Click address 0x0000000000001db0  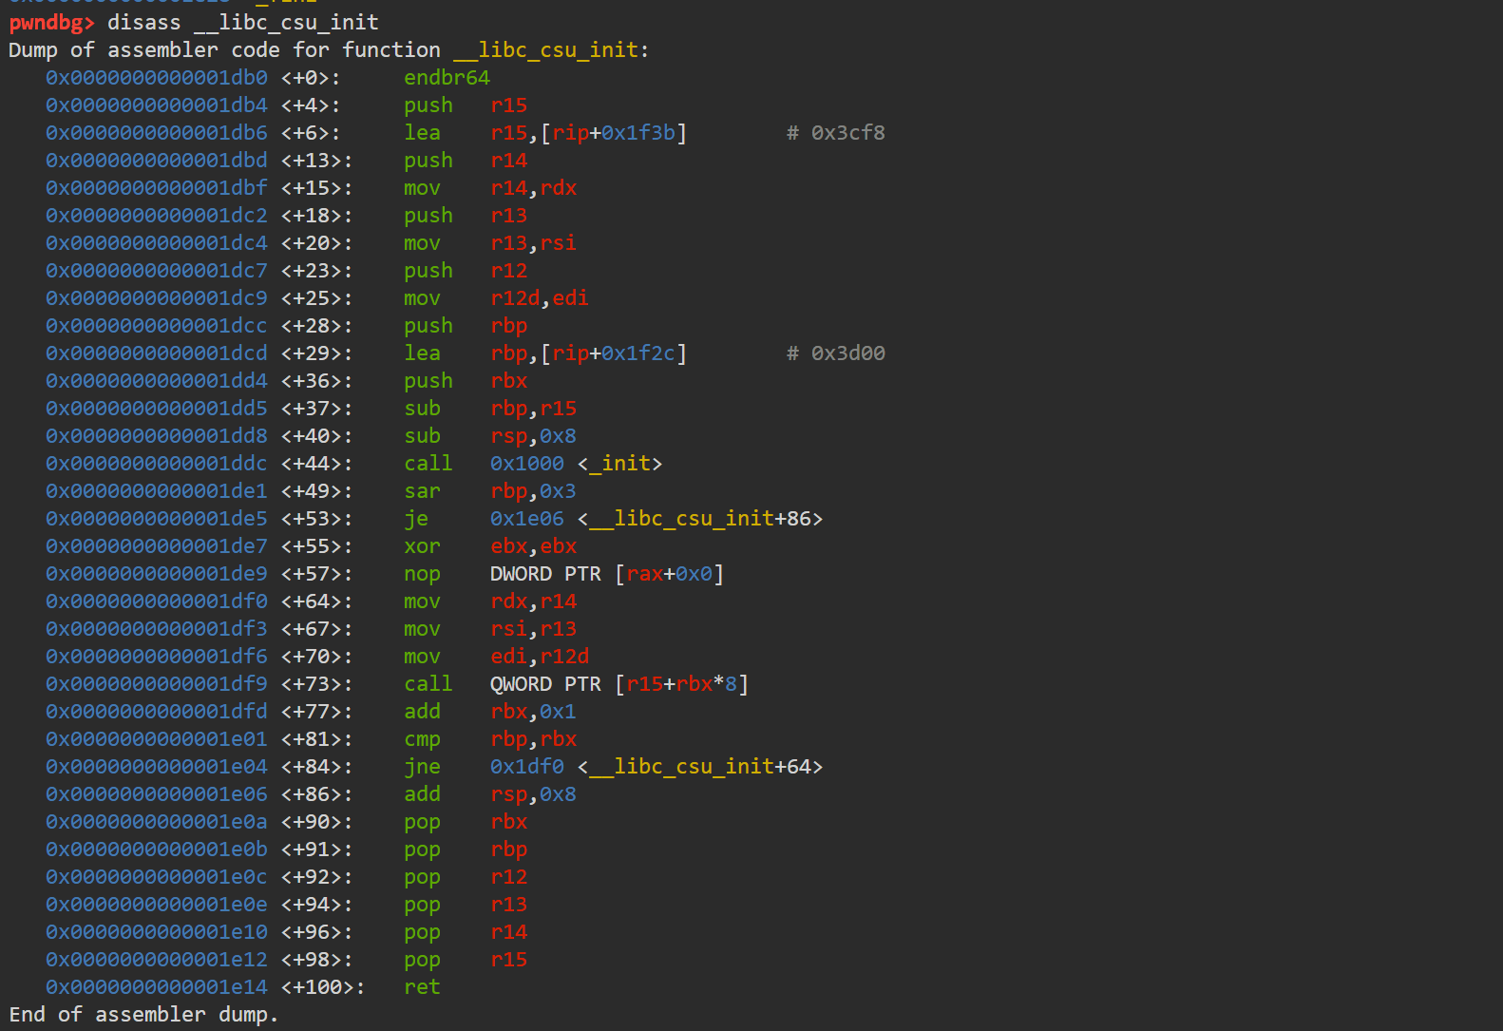pyautogui.click(x=157, y=77)
